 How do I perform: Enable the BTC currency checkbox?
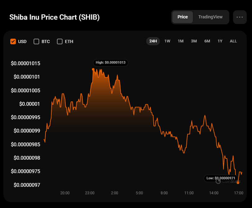click(x=36, y=41)
